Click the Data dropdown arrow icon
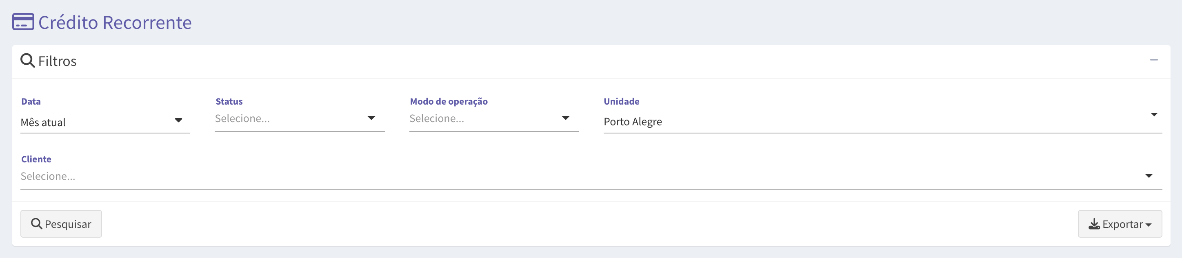 coord(178,120)
